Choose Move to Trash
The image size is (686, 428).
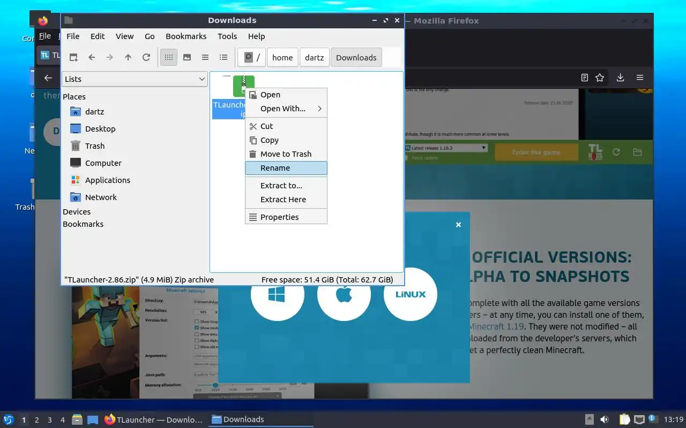(x=286, y=154)
